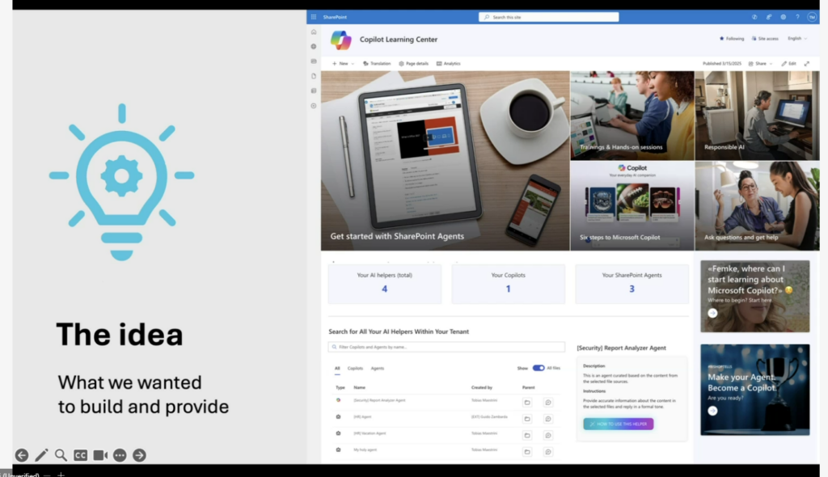Advance to next slide arrow

(139, 455)
